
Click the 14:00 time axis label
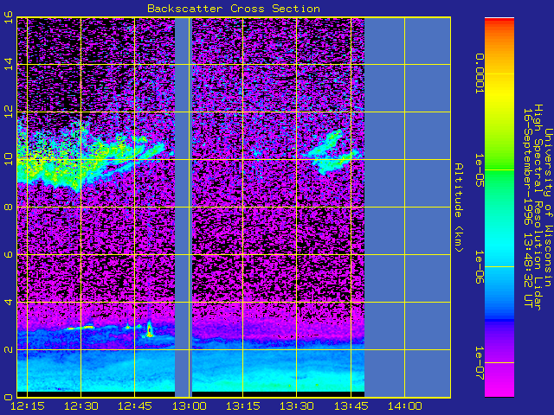404,406
